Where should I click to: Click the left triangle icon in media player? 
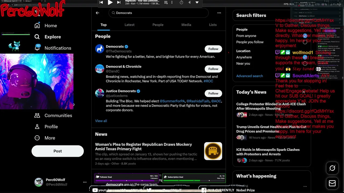tap(189, 2)
